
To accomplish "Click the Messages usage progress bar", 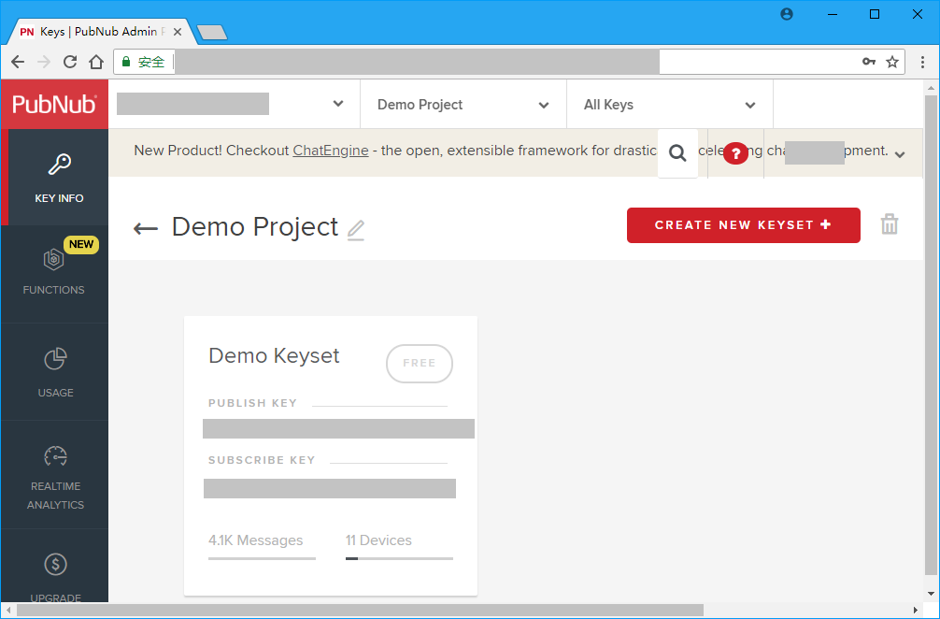I will point(262,558).
